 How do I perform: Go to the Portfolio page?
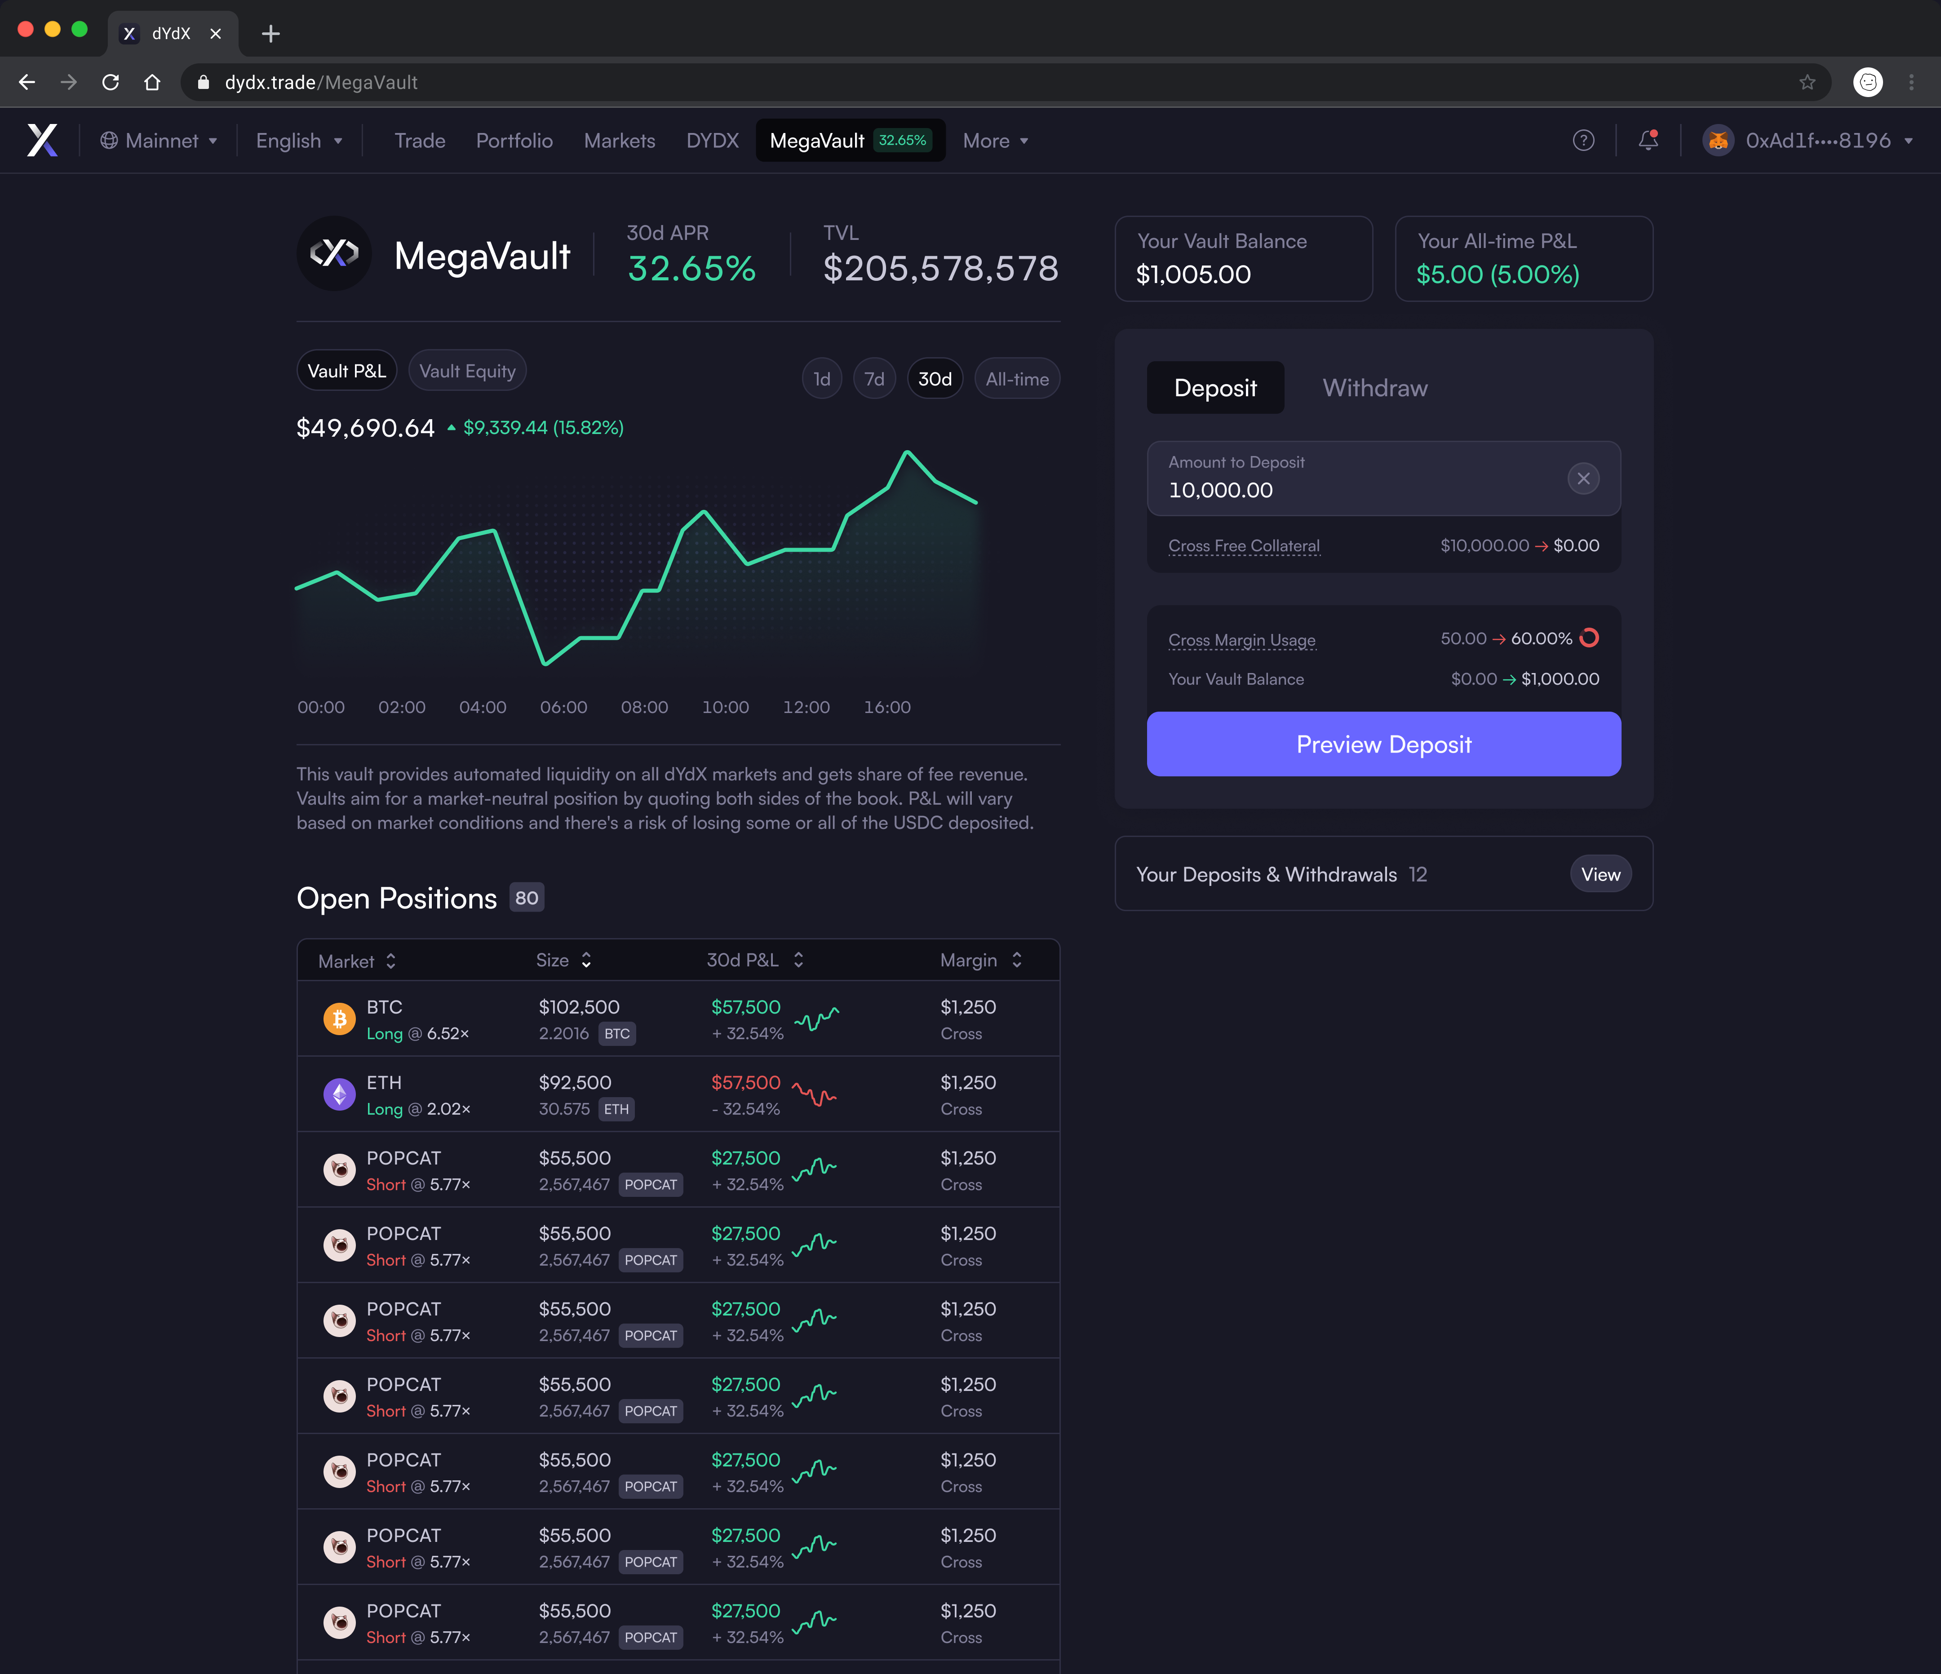(514, 141)
